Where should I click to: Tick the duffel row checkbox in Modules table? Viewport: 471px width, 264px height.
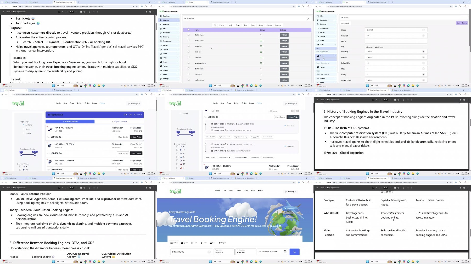click(189, 68)
